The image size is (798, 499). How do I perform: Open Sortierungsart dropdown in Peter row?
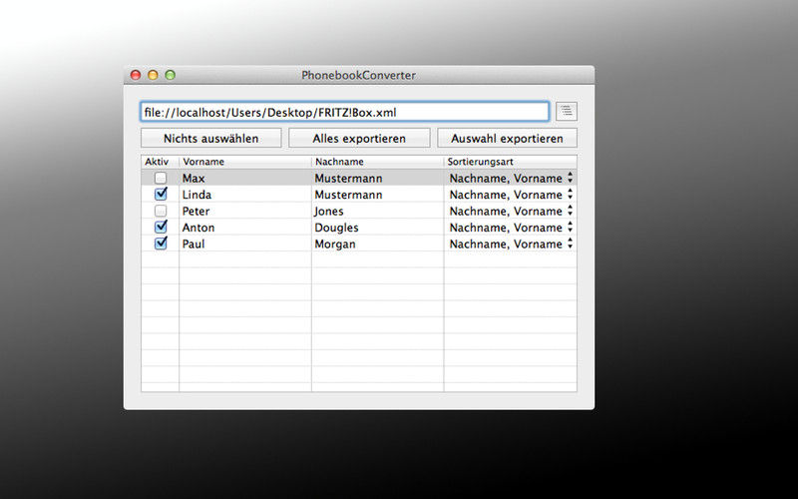(511, 211)
